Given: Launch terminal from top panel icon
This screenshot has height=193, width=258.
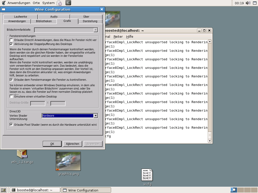Looking at the screenshot, I should pyautogui.click(x=68, y=3).
